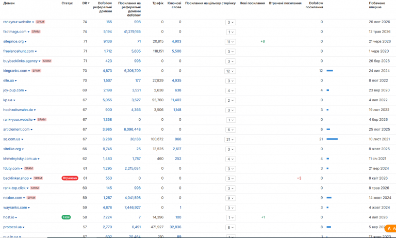Click the 'Нові посилання' column header
The height and width of the screenshot is (238, 396).
coord(252,3)
